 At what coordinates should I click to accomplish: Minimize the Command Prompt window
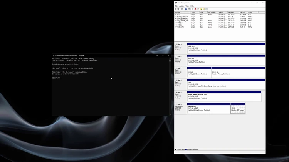(x=157, y=55)
